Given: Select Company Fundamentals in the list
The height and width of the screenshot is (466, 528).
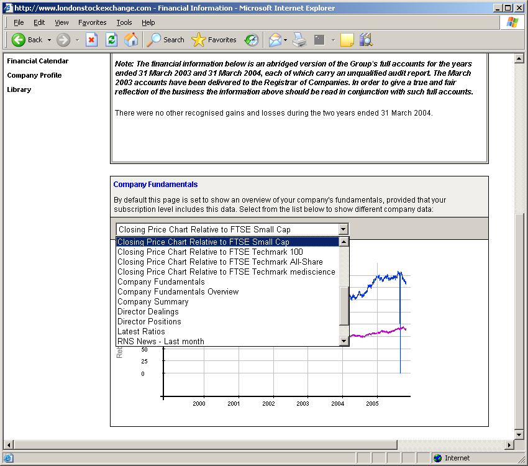Looking at the screenshot, I should (x=227, y=282).
